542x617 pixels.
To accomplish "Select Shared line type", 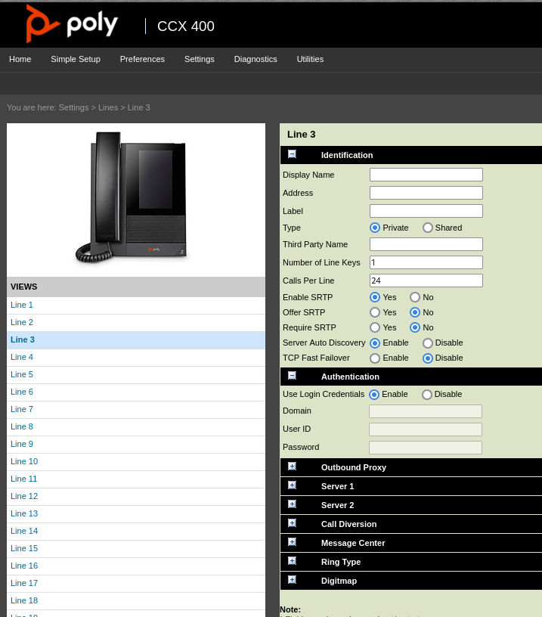I will click(x=428, y=228).
